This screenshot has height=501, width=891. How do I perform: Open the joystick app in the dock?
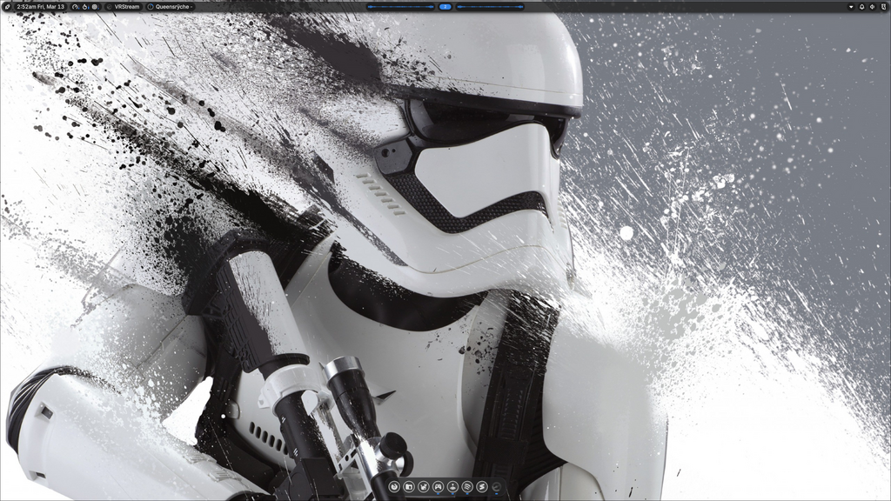[x=452, y=487]
